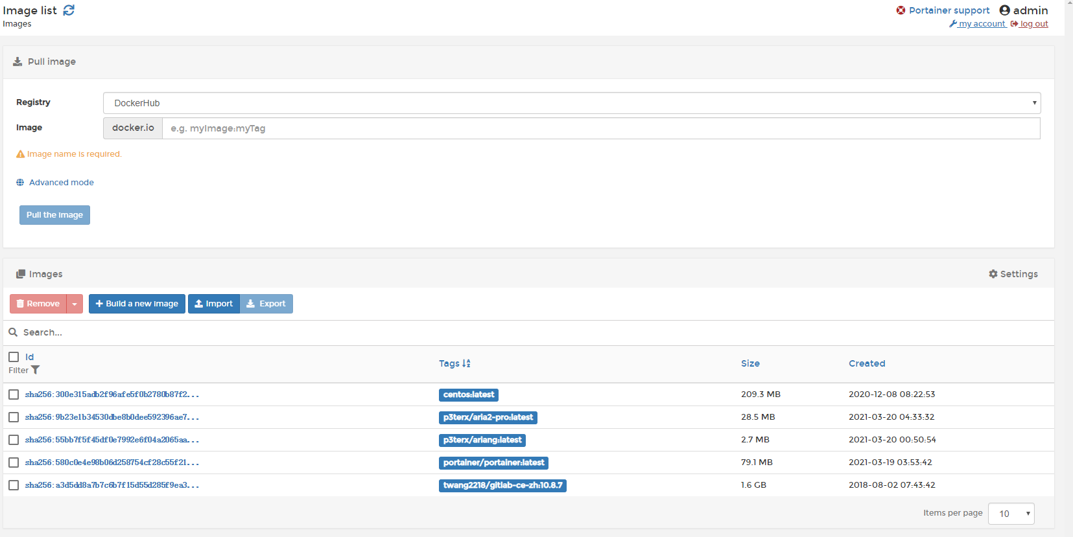Click the admin user avatar icon
Viewport: 1073px width, 537px height.
tap(1004, 10)
